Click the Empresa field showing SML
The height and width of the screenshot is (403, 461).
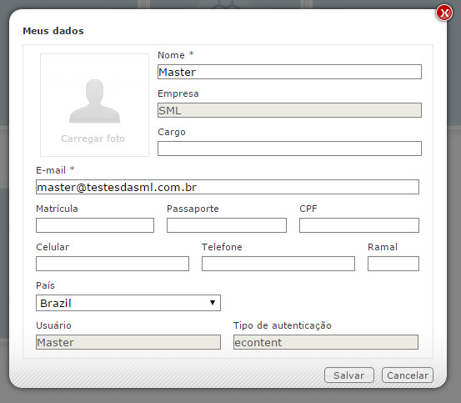click(x=289, y=110)
